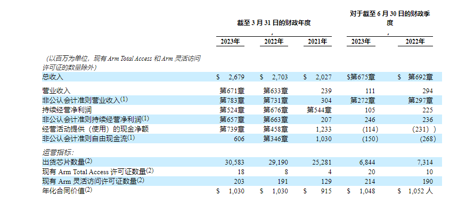Select the cell 第544章

click(319, 110)
